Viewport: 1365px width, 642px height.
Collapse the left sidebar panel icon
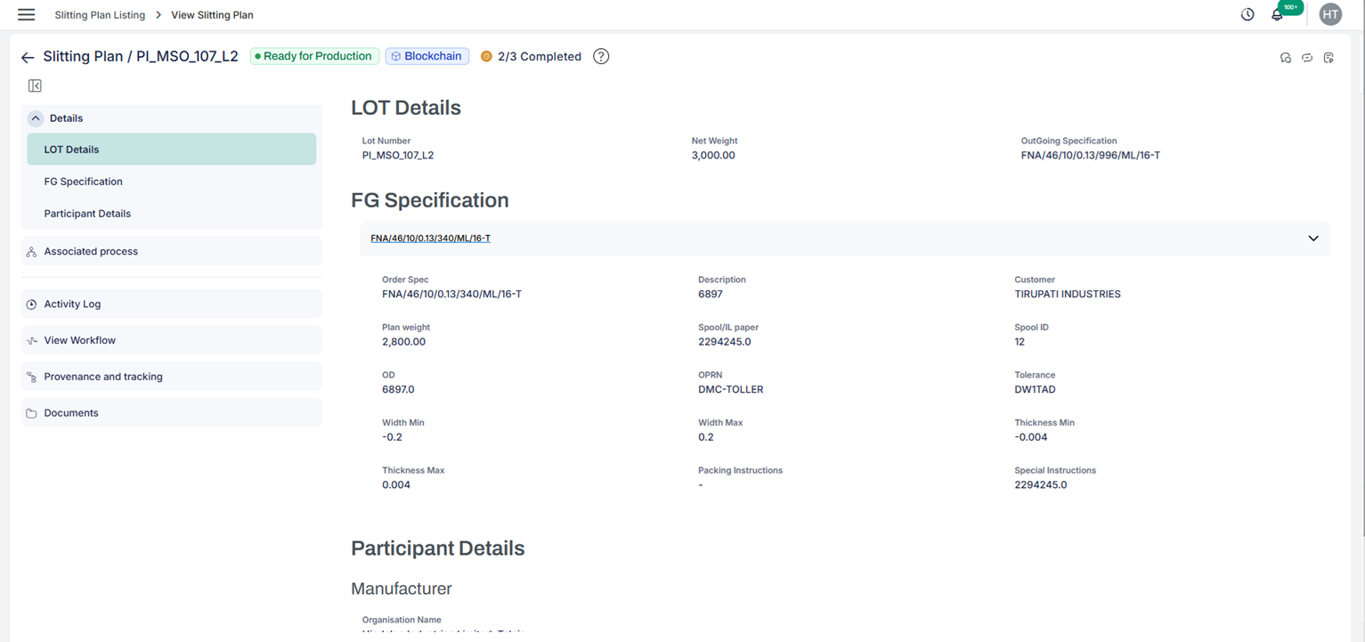[x=35, y=85]
